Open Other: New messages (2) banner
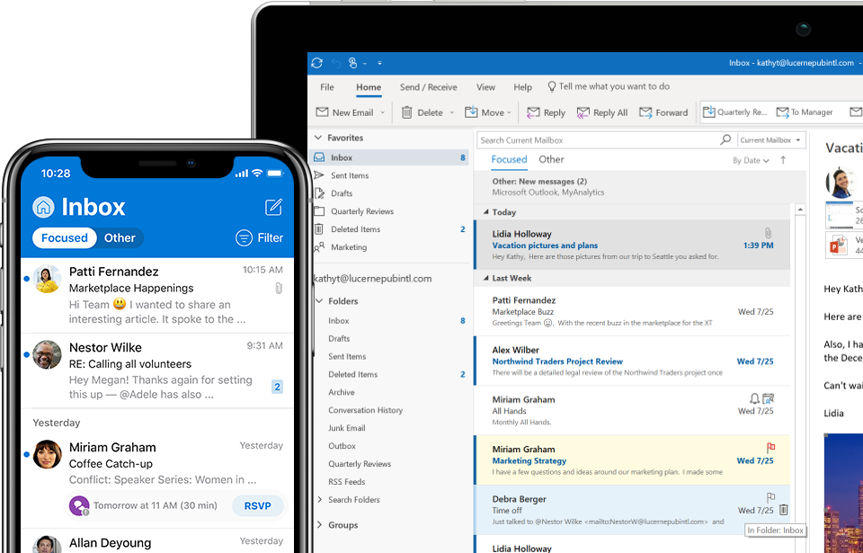The image size is (863, 553). click(x=640, y=187)
